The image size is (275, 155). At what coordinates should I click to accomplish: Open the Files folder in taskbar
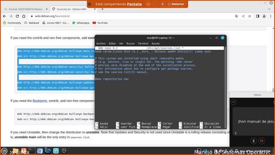[15, 151]
